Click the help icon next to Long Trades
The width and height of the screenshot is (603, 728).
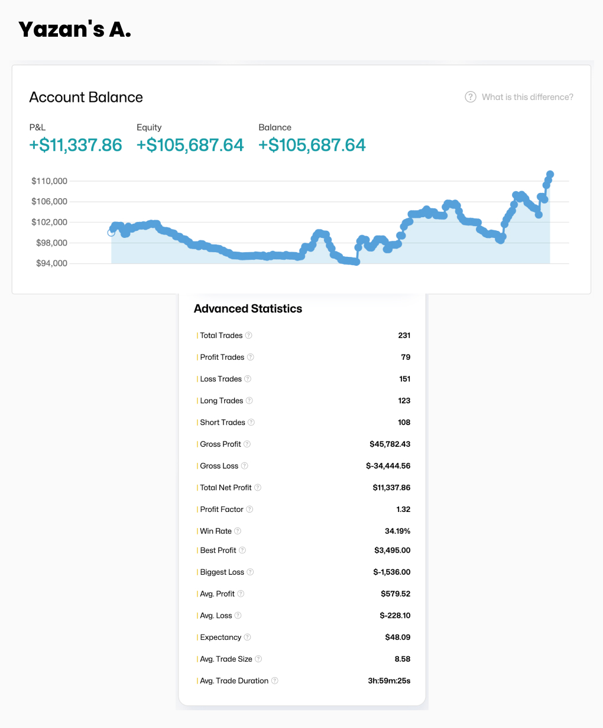click(x=249, y=401)
